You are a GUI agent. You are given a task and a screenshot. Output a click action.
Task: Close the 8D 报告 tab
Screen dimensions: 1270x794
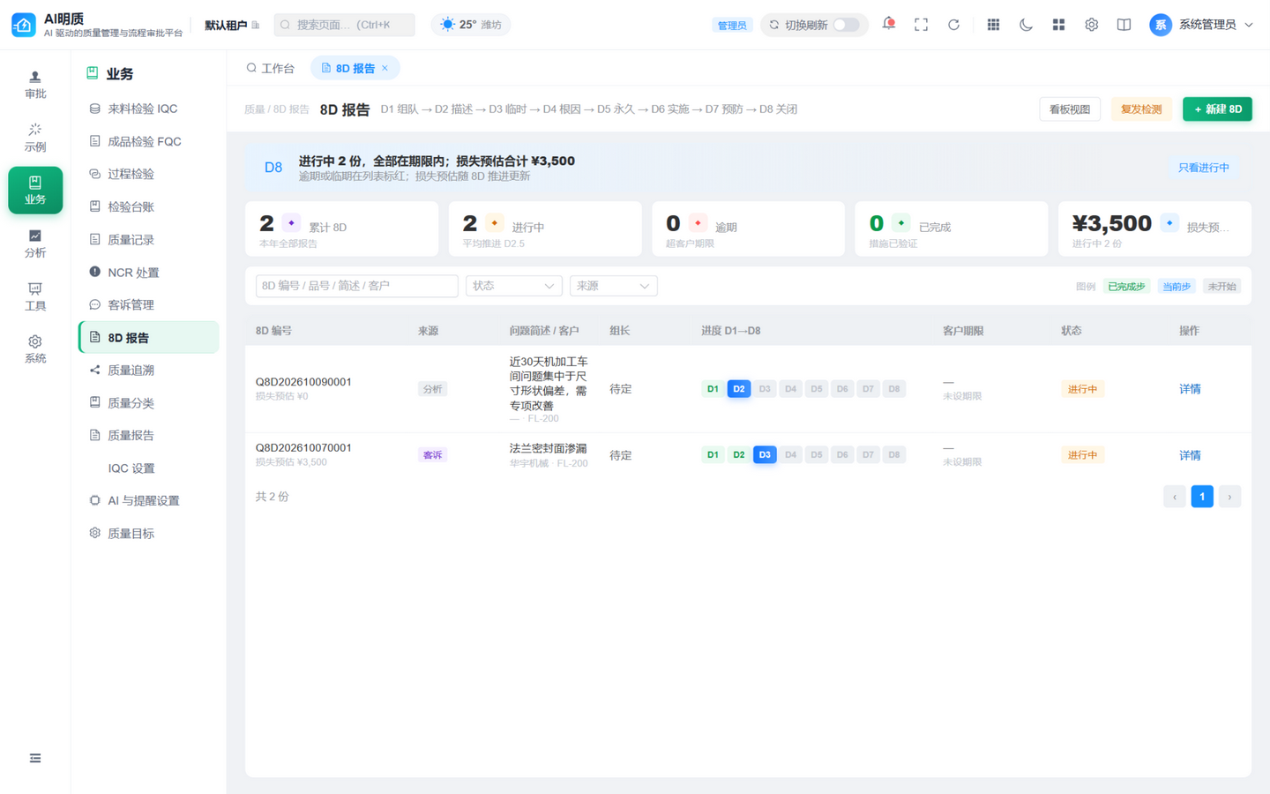385,68
